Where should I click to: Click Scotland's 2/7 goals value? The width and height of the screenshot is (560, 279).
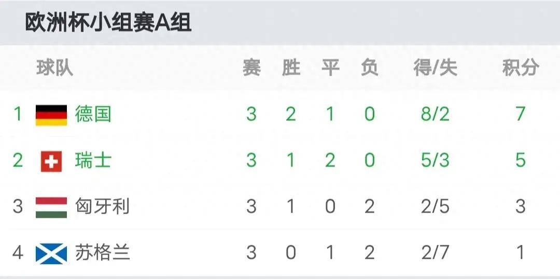pos(435,253)
